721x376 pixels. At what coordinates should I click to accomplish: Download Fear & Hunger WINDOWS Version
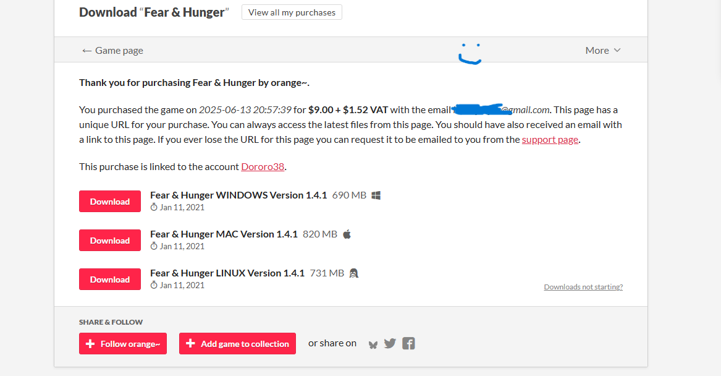[110, 202]
